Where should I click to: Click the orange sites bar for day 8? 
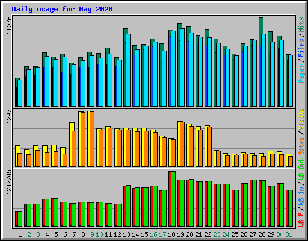(x=83, y=139)
